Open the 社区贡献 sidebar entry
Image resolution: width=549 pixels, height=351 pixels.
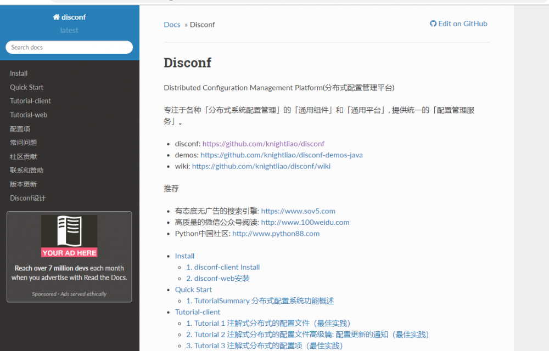pyautogui.click(x=24, y=157)
